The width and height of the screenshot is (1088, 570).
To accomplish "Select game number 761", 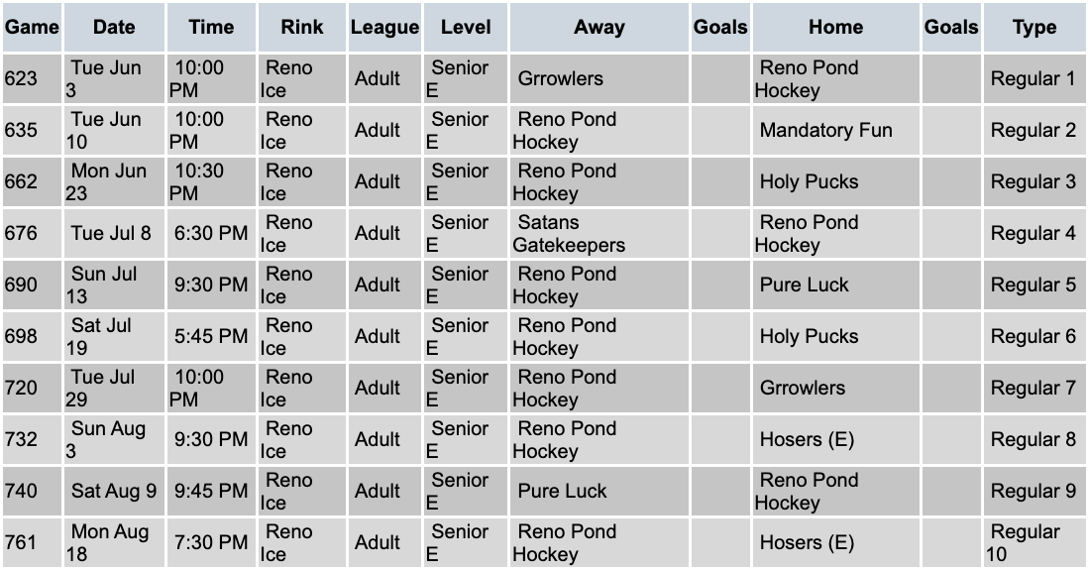I will [21, 543].
